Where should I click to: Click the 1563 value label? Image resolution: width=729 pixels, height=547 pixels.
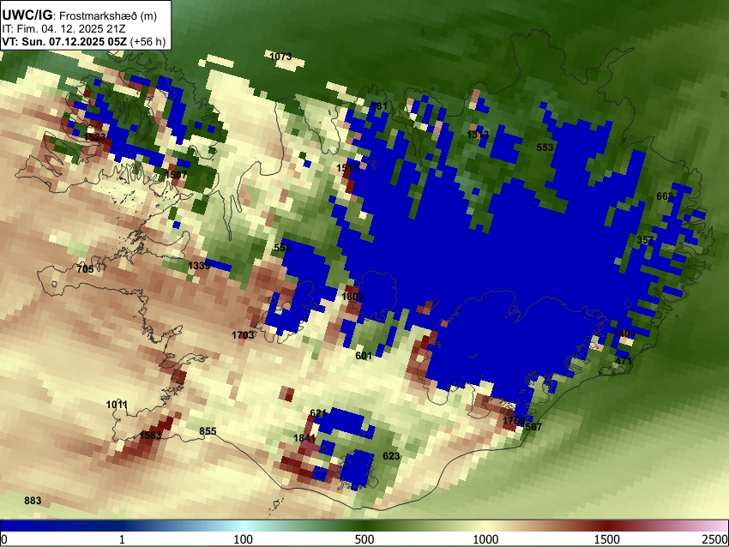(x=151, y=436)
